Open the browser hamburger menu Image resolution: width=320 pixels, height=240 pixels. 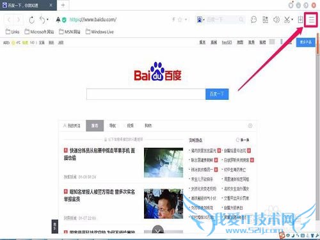coord(312,20)
